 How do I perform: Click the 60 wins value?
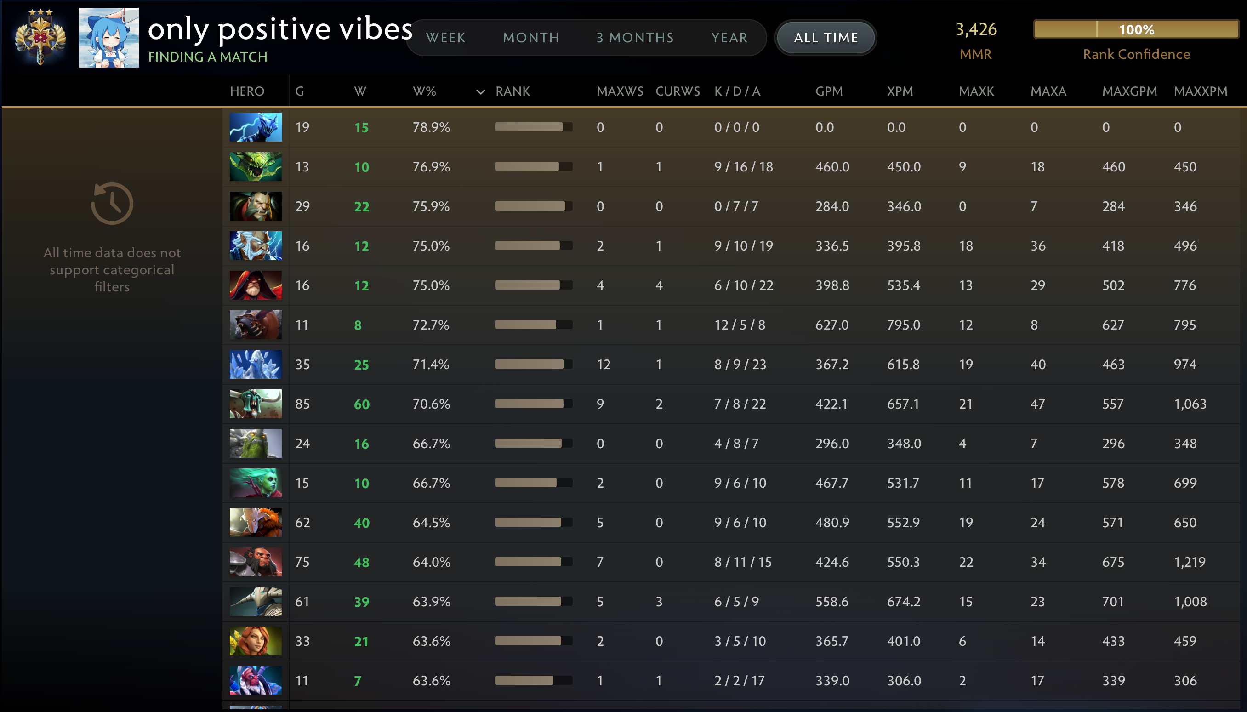362,404
